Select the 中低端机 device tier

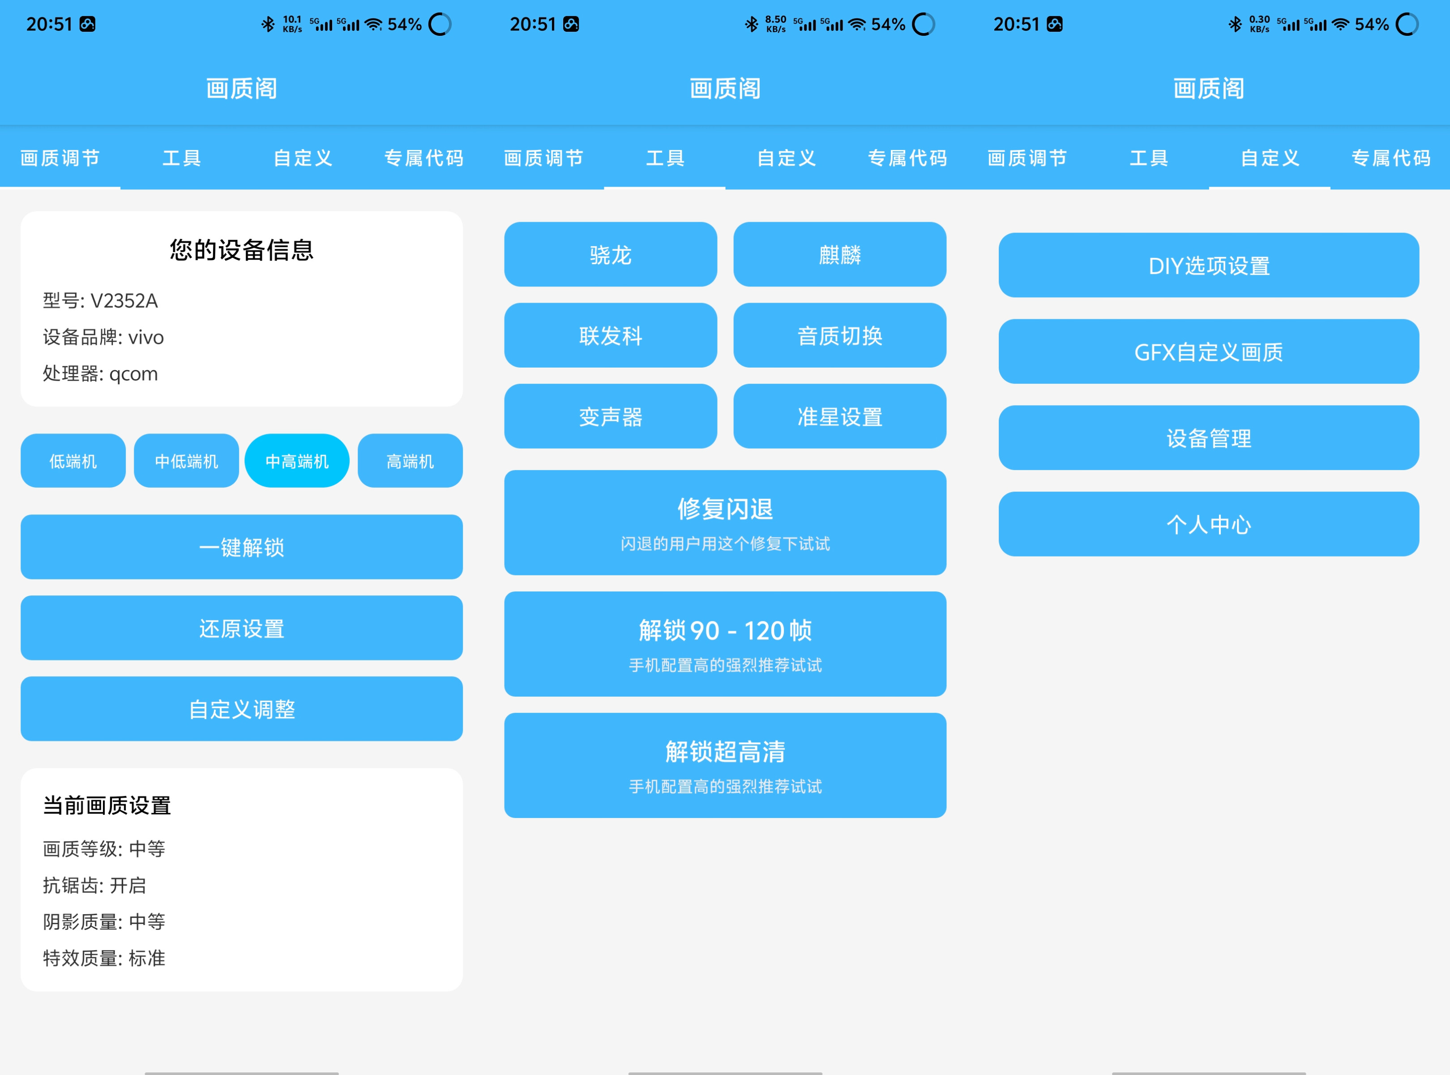click(186, 461)
